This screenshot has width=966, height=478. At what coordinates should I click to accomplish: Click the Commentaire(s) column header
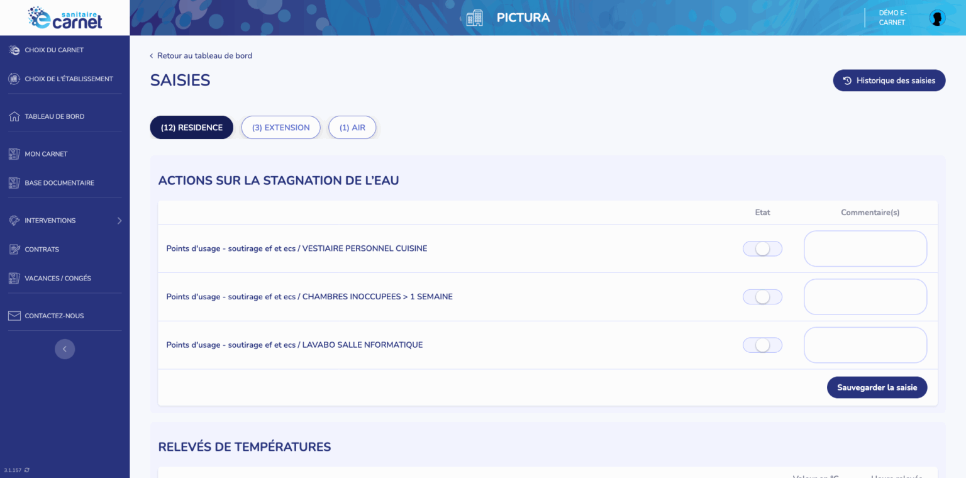click(870, 213)
